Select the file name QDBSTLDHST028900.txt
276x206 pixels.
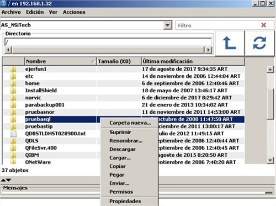tap(55, 134)
